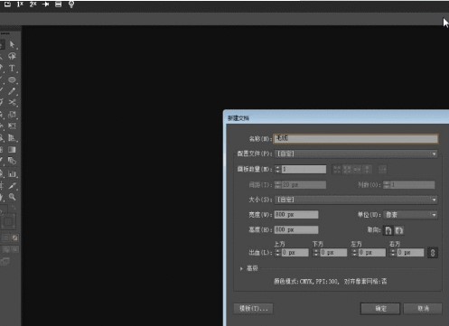The height and width of the screenshot is (326, 449).
Task: Click the right bleed (右方) stepper arrows
Action: pyautogui.click(x=393, y=253)
